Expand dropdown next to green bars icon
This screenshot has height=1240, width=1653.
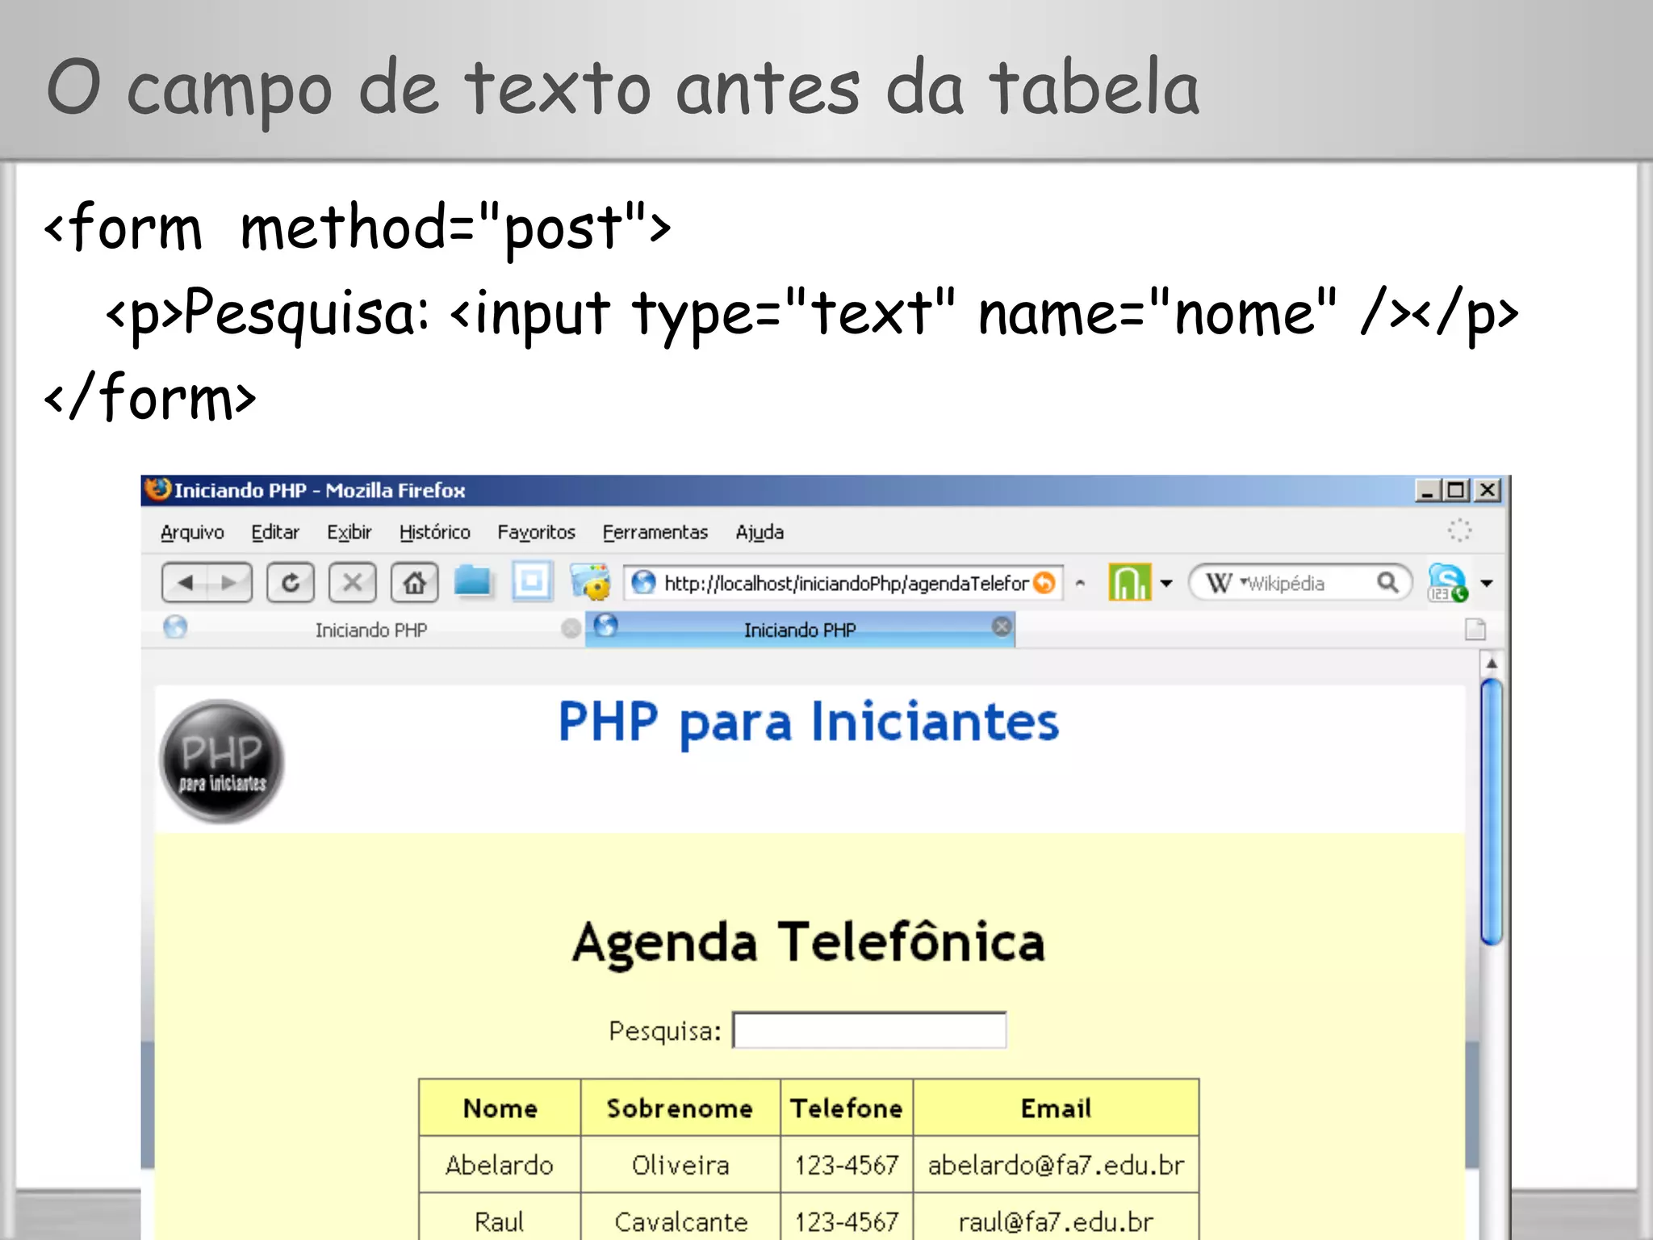(1166, 583)
